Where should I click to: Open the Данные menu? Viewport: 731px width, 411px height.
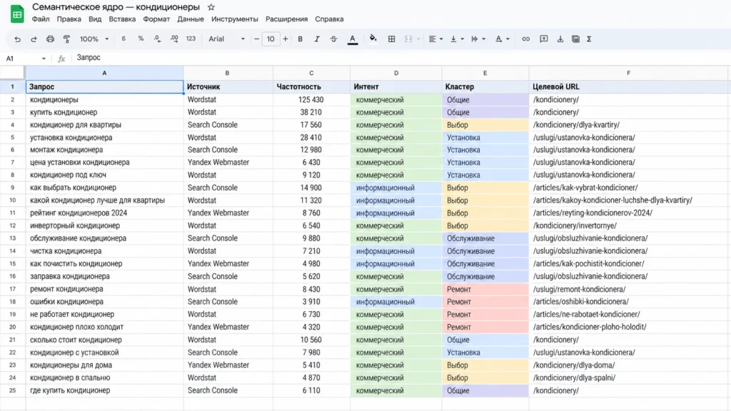(x=190, y=19)
